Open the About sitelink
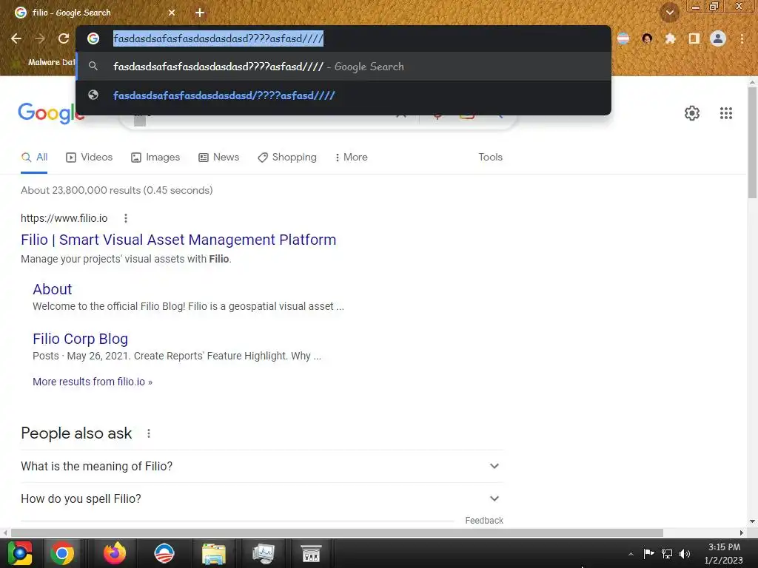 [x=53, y=289]
